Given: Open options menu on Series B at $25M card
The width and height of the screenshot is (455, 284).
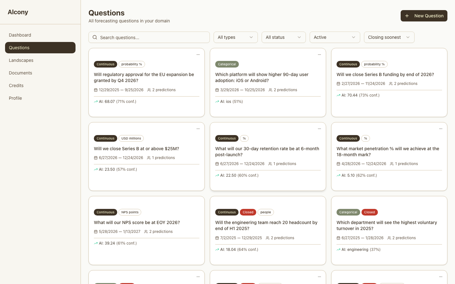Looking at the screenshot, I should 198,129.
